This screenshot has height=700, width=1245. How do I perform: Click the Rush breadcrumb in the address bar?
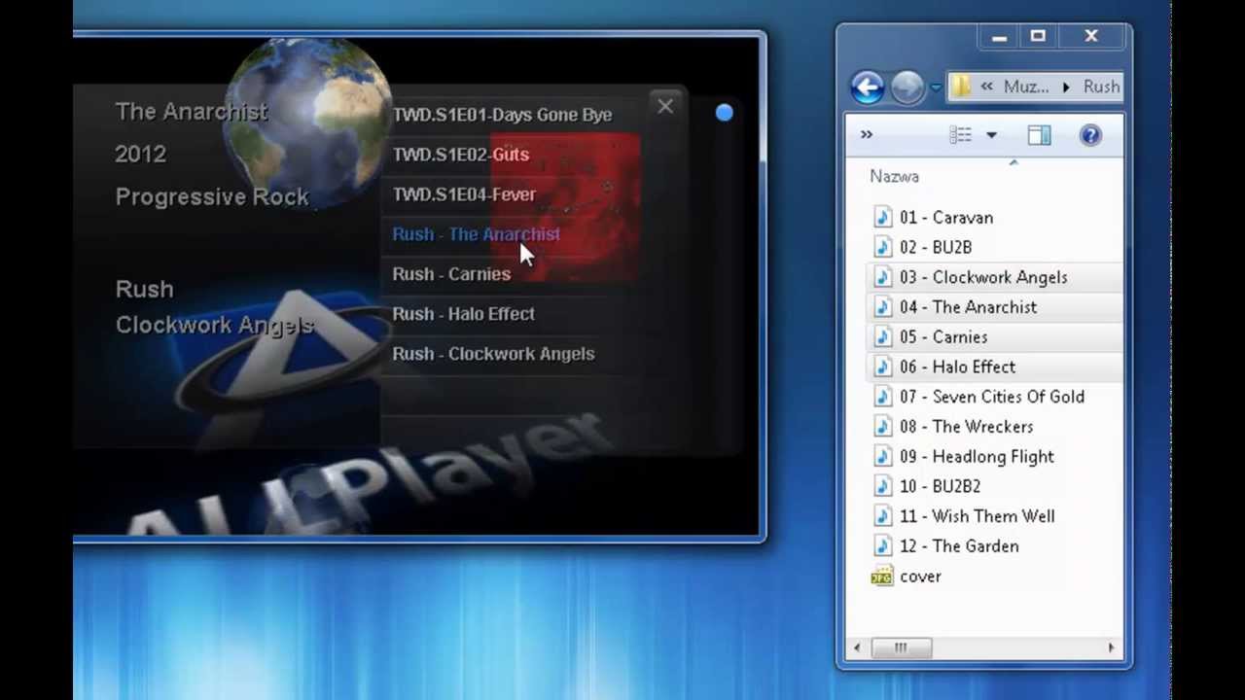pos(1101,87)
